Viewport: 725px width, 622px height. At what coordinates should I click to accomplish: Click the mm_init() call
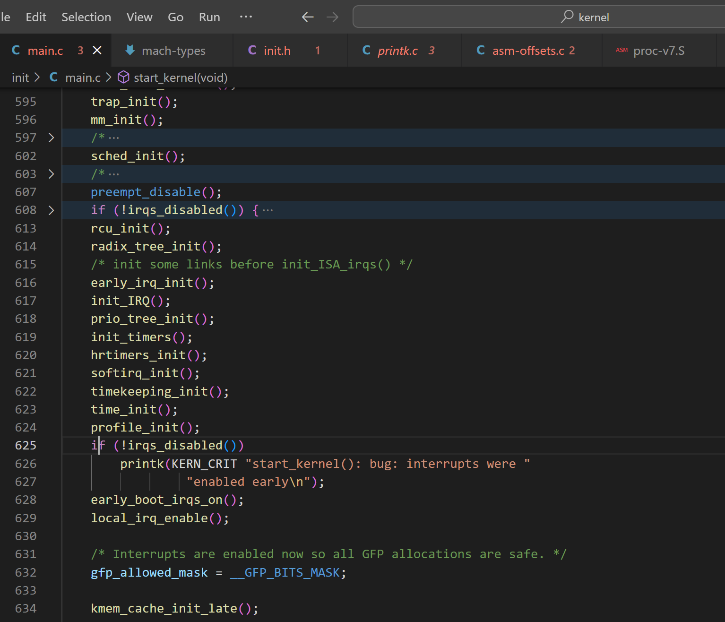tap(127, 120)
